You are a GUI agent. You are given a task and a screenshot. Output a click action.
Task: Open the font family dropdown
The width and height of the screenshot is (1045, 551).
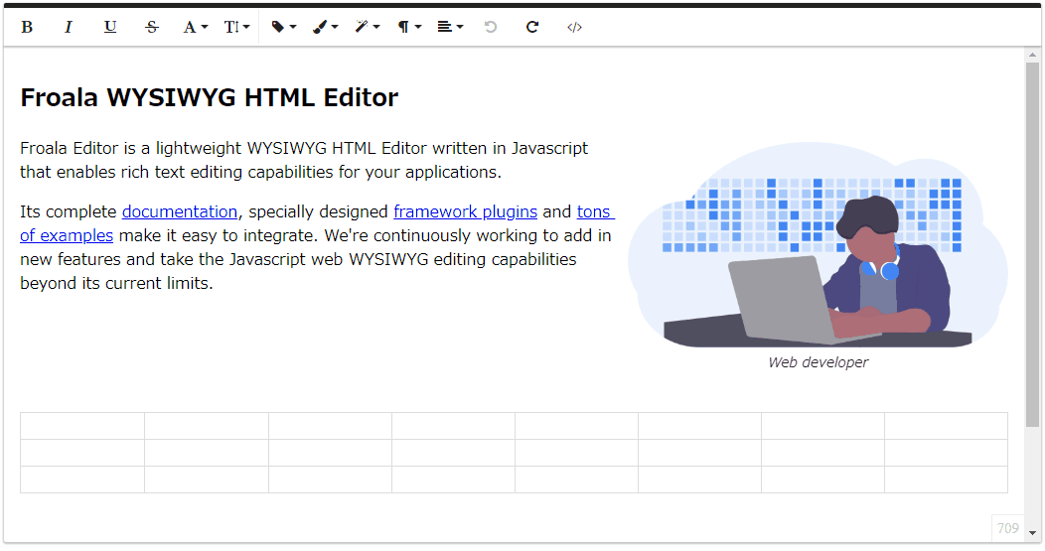coord(195,27)
